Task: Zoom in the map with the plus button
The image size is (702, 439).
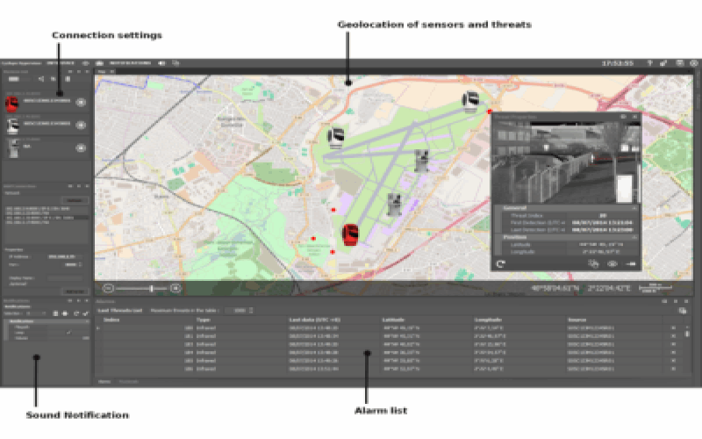Action: pos(176,289)
